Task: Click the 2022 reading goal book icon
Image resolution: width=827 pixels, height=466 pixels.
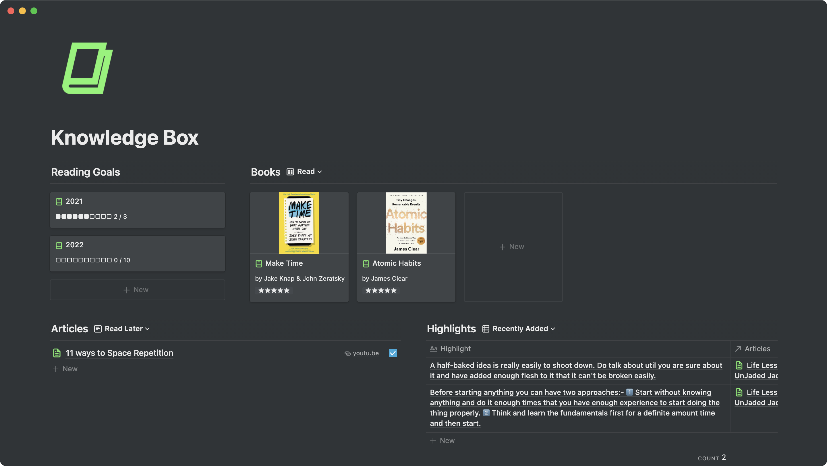Action: (59, 245)
